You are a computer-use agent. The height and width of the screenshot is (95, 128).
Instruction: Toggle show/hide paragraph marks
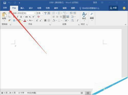coord(78,20)
